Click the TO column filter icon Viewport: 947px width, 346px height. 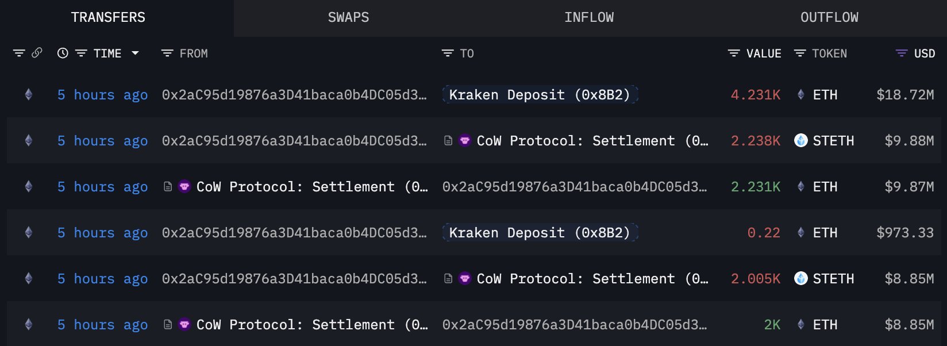tap(448, 53)
